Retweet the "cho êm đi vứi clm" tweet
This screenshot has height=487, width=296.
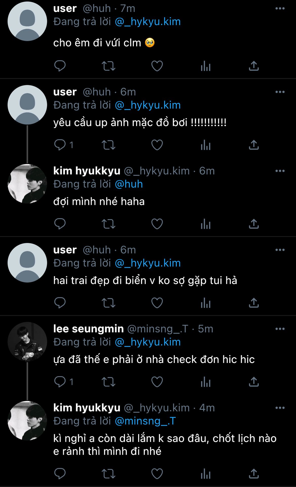[x=108, y=66]
